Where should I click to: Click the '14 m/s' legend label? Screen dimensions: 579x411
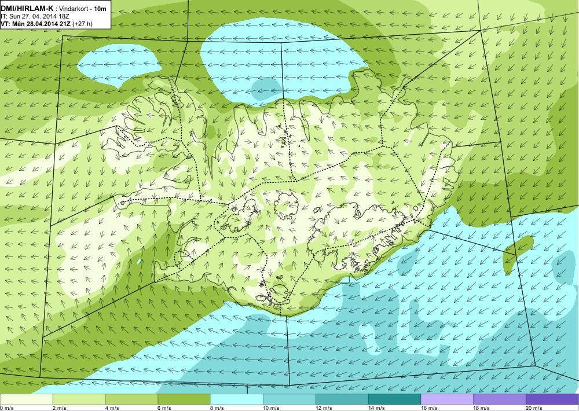(x=377, y=408)
